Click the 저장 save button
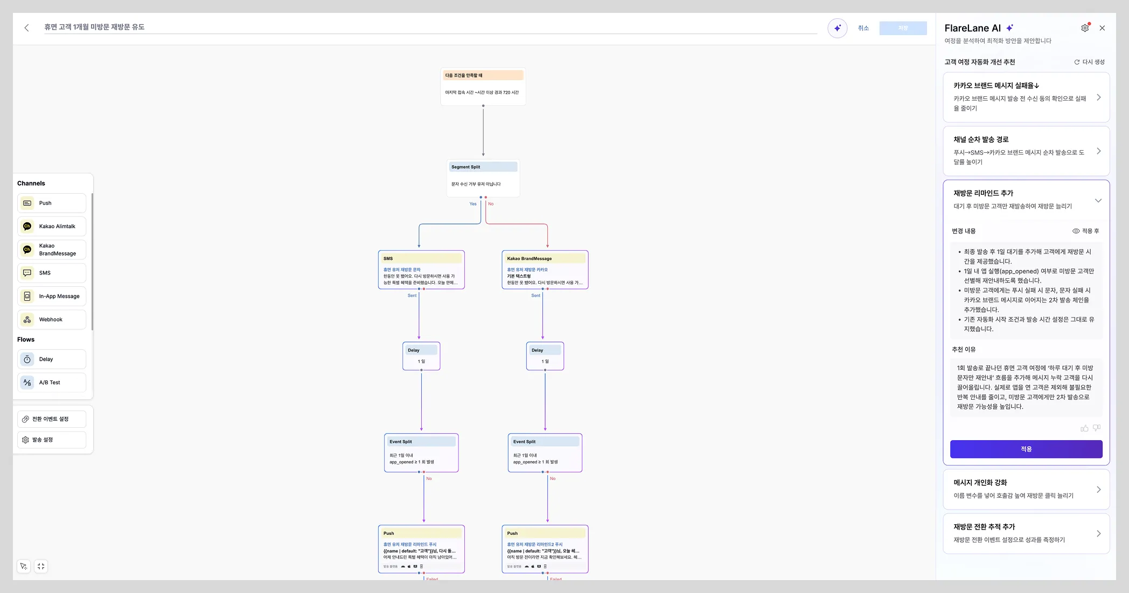Image resolution: width=1129 pixels, height=593 pixels. pyautogui.click(x=903, y=28)
